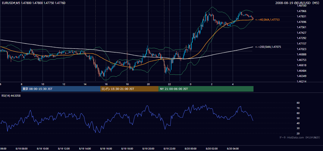
Task: Click hour tick 12 under price chart
Action: click(x=64, y=84)
